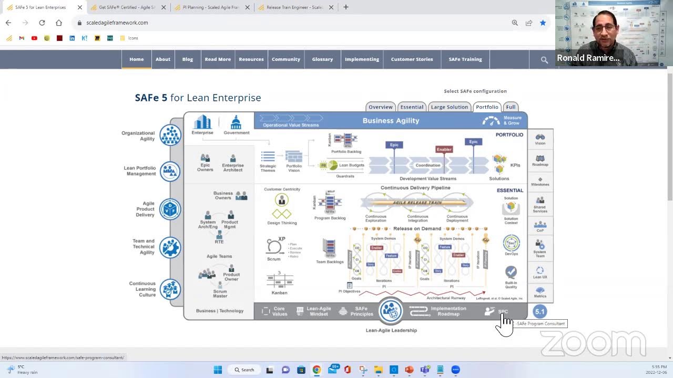Click the site search magnifier icon
Image resolution: width=673 pixels, height=378 pixels.
tap(544, 60)
